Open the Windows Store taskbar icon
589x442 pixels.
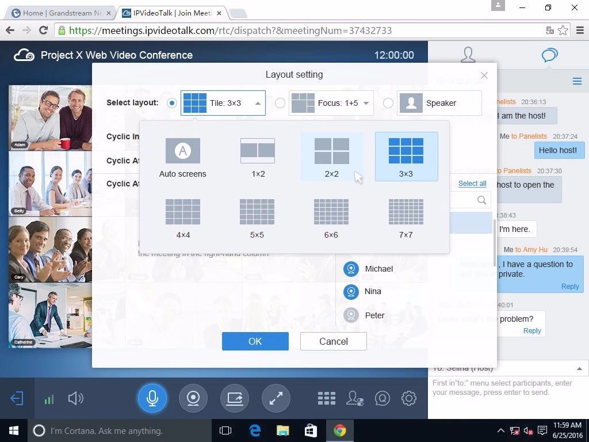[x=311, y=430]
